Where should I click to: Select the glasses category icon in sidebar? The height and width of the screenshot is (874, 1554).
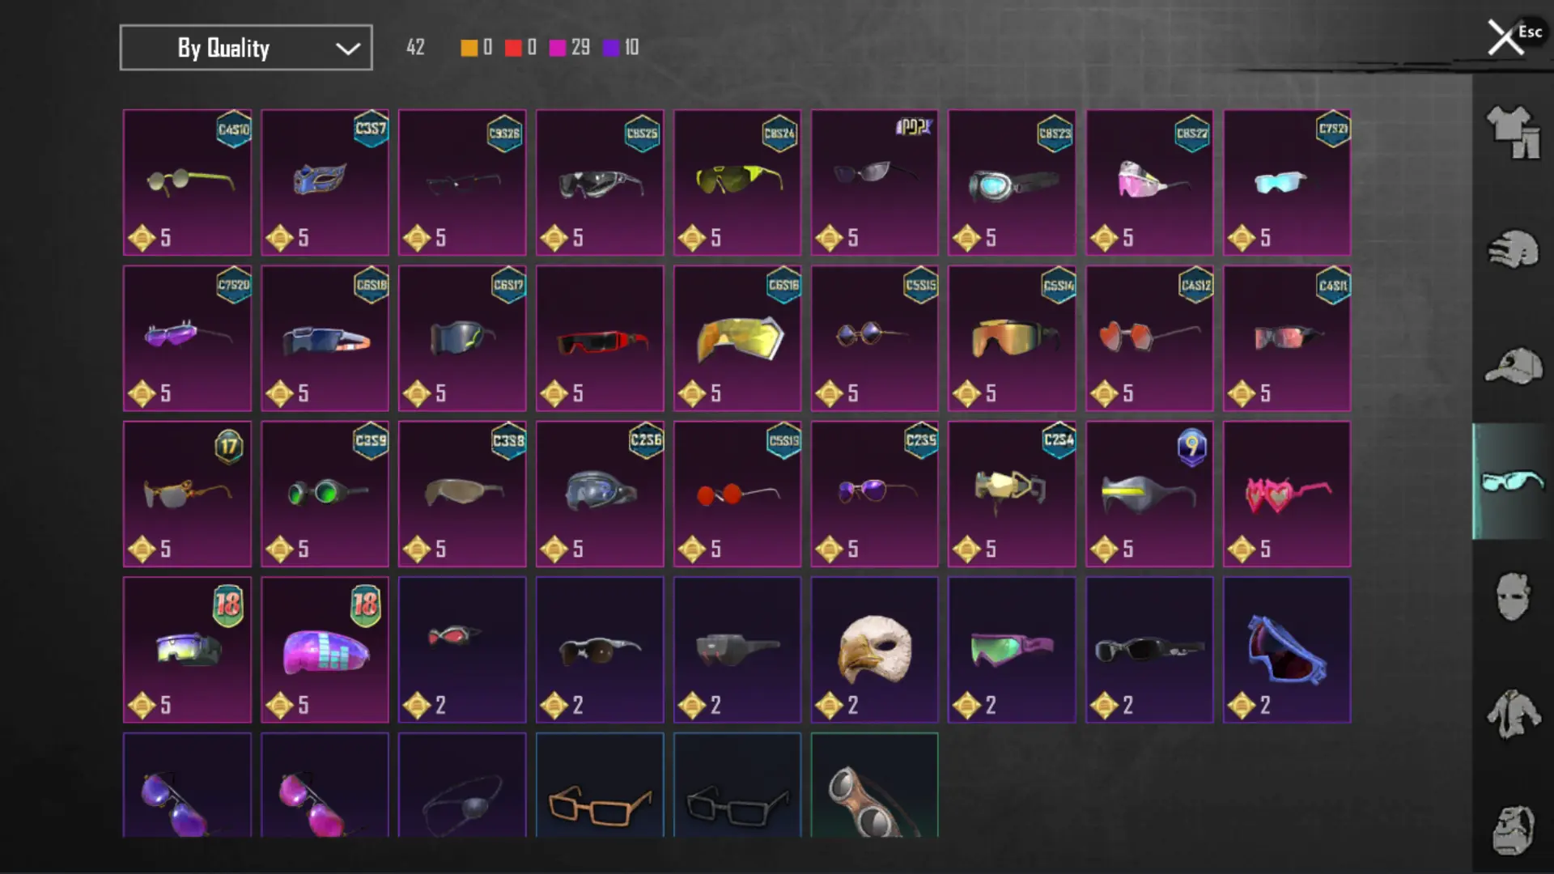[1513, 482]
